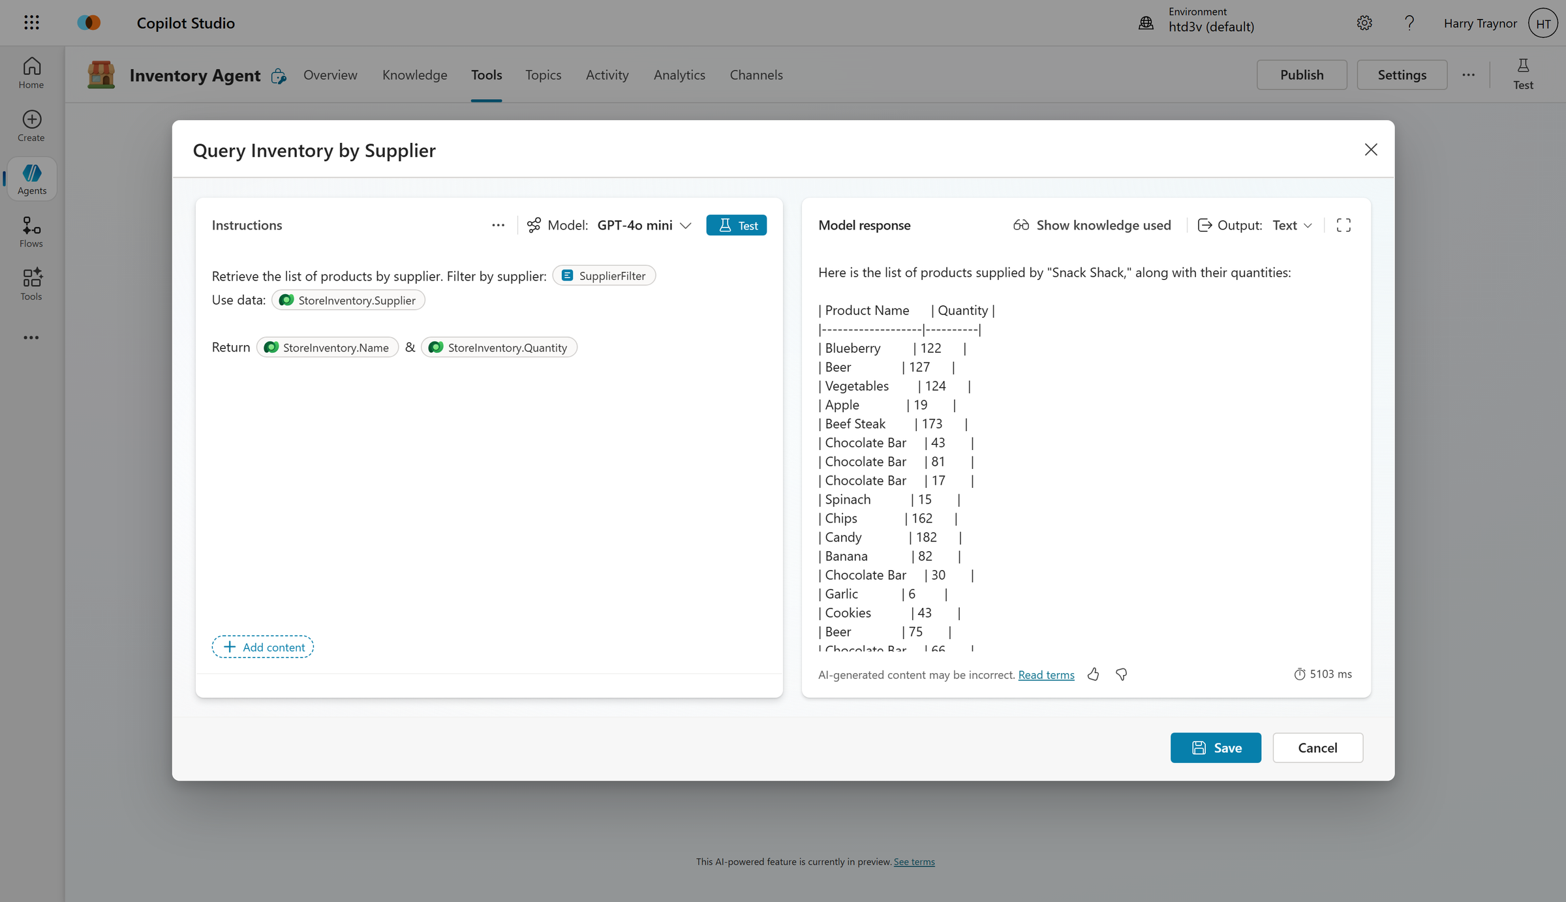Screen dimensions: 1566x902
Task: Select the SupplierFilter input chip
Action: coord(604,275)
